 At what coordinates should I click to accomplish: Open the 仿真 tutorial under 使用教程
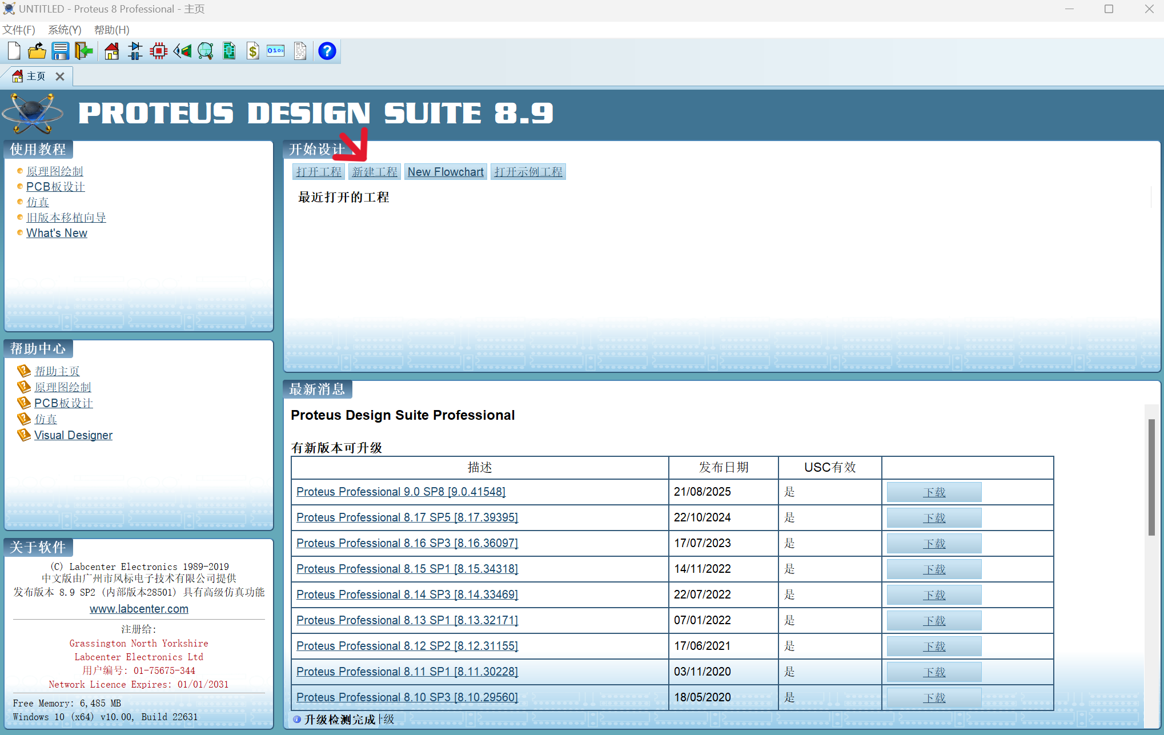coord(38,202)
